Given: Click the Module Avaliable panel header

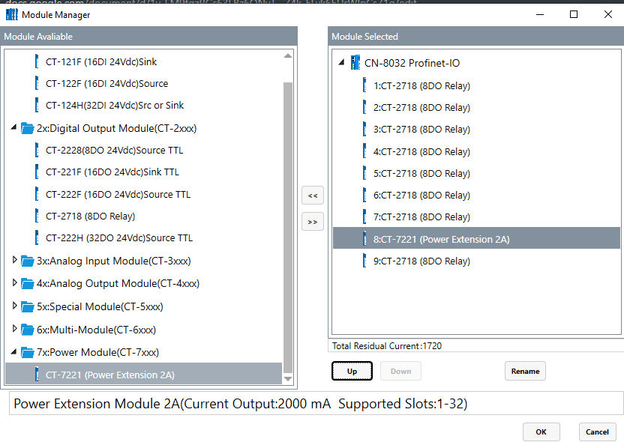Looking at the screenshot, I should click(x=148, y=36).
